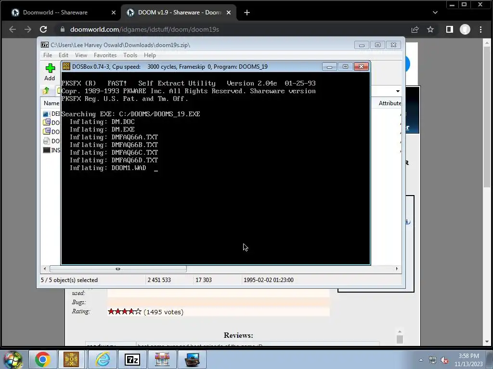Click the 7-Zip title bar icon
This screenshot has width=493, height=369.
pos(45,45)
